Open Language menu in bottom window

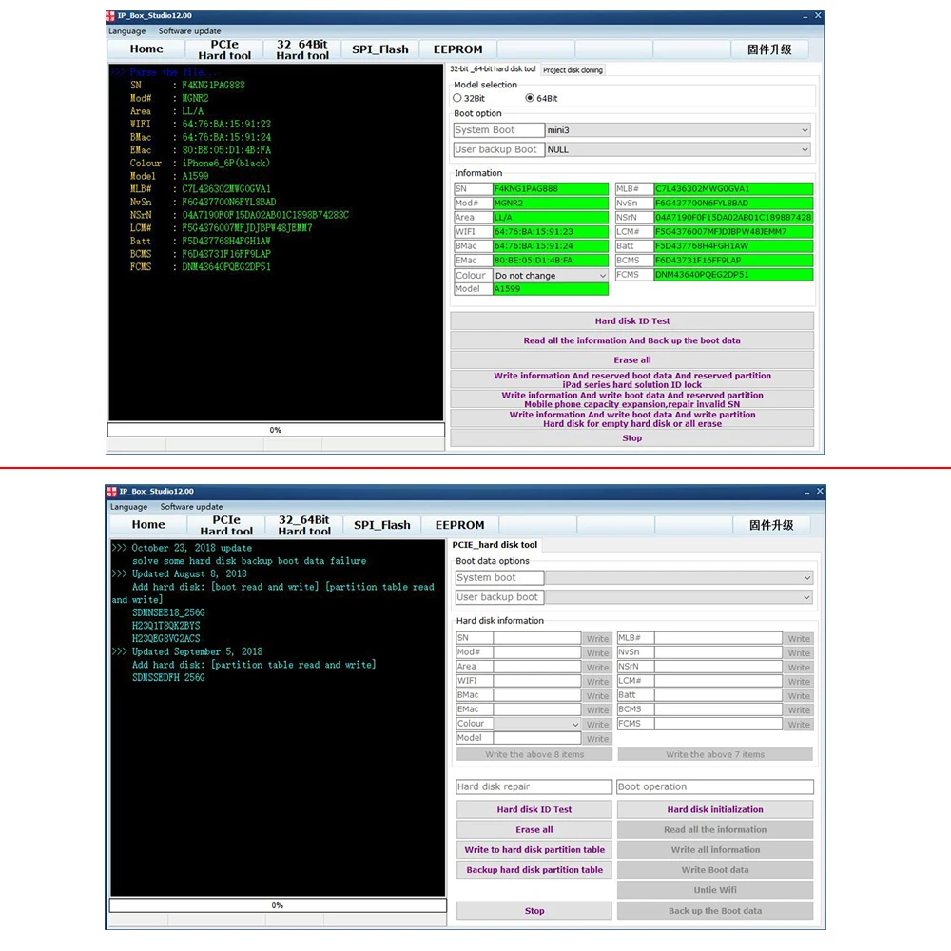click(x=128, y=507)
